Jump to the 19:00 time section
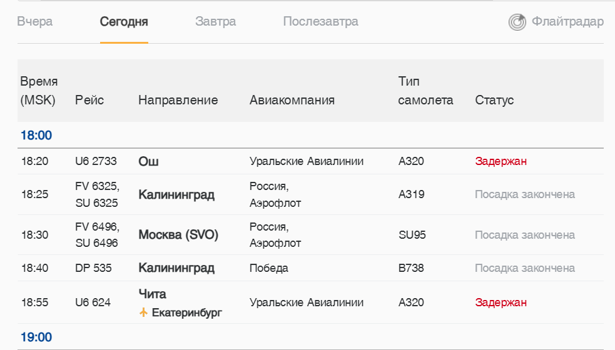Viewport: 615px width, 350px height. [x=36, y=337]
